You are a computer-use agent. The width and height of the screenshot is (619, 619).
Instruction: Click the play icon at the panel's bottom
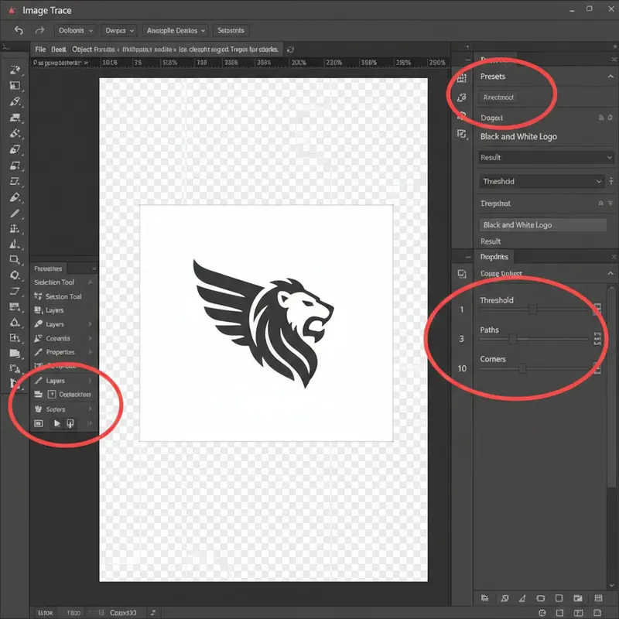tap(56, 423)
